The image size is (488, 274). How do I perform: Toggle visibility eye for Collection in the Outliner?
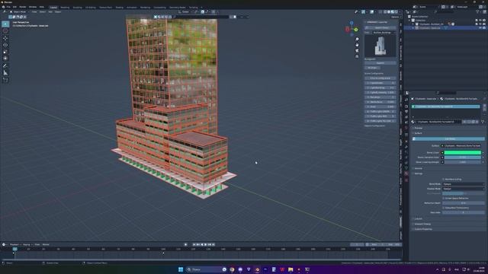480,21
